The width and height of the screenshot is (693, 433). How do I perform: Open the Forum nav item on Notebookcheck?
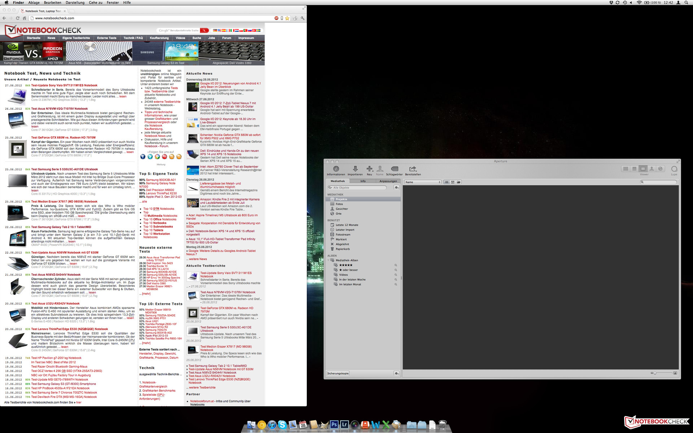227,38
